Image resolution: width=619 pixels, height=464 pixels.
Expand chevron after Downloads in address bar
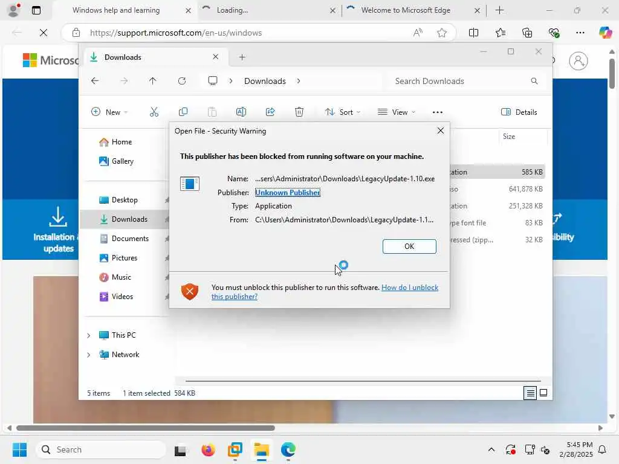299,81
